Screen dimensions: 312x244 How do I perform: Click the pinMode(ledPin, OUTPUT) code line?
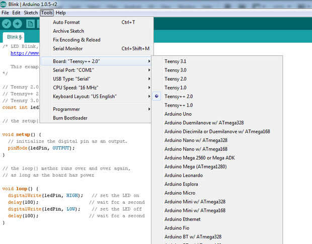[41, 148]
